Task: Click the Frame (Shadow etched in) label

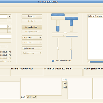Action: pos(58,69)
